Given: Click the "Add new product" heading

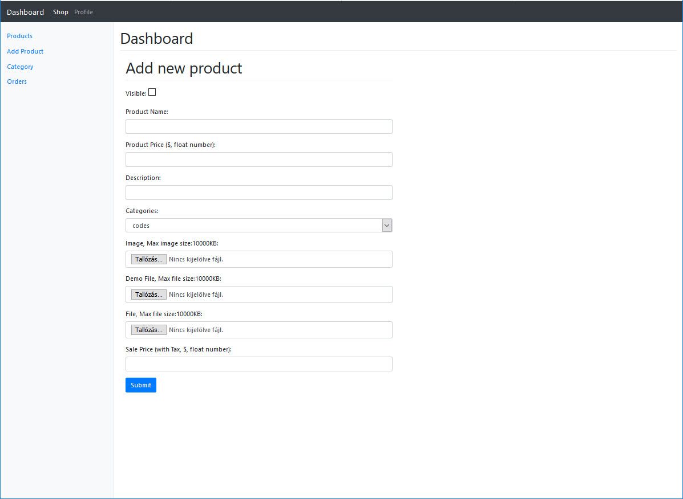Looking at the screenshot, I should 184,68.
